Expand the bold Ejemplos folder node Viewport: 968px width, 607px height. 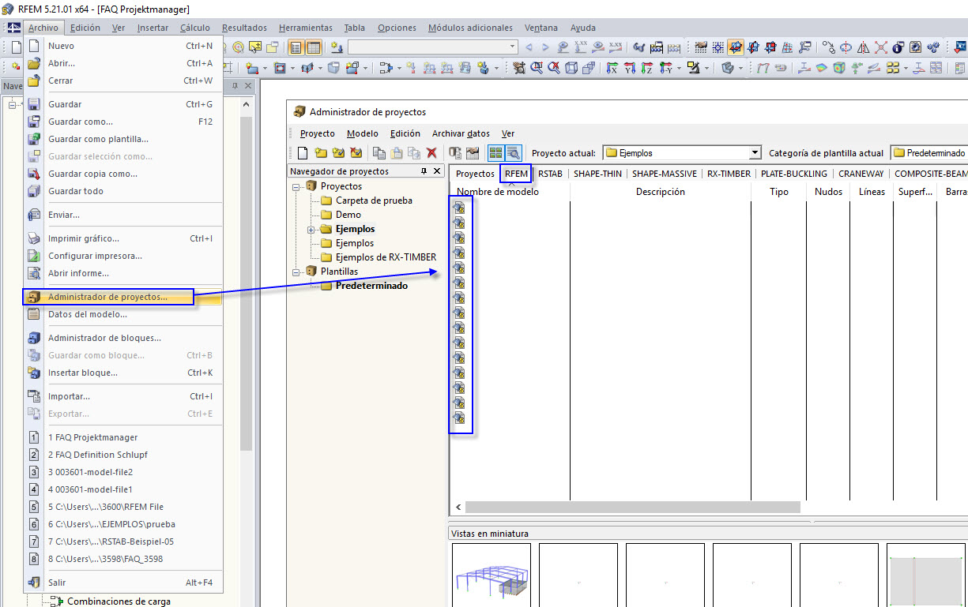(x=311, y=229)
